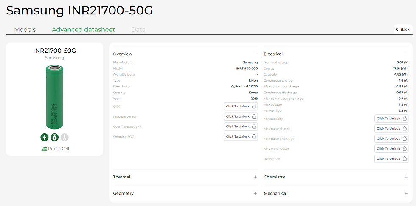Click the Mechanical section heading
The image size is (416, 206).
pos(275,194)
